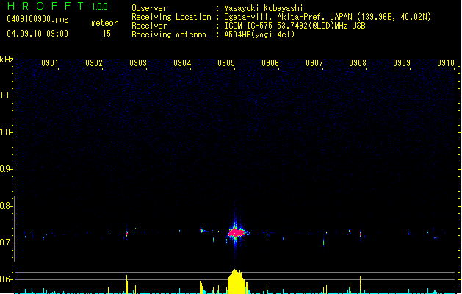462x294 pixels.
Task: Click the meteor count value 15
Action: tap(107, 34)
